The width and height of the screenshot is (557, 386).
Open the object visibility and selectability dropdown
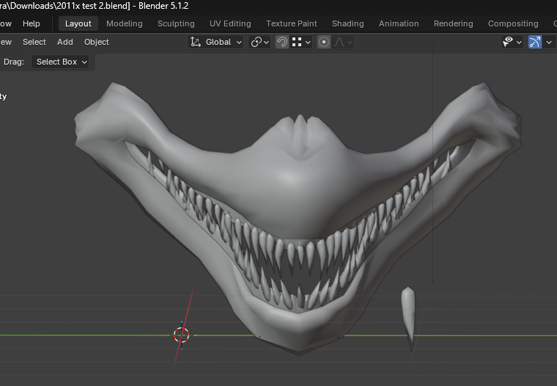click(x=512, y=42)
